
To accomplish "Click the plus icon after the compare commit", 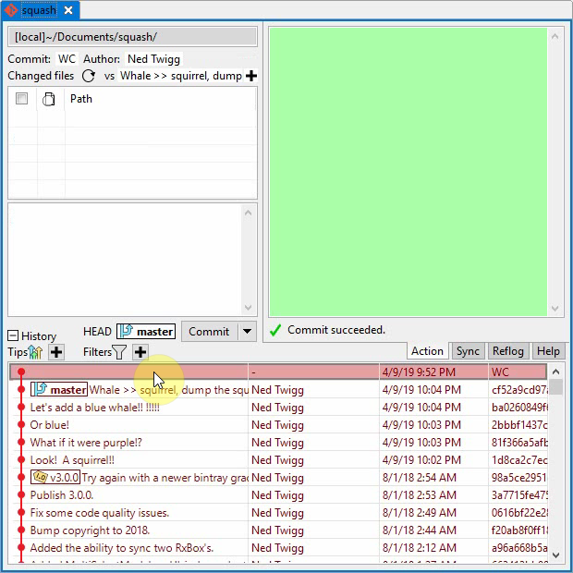I will (x=251, y=76).
